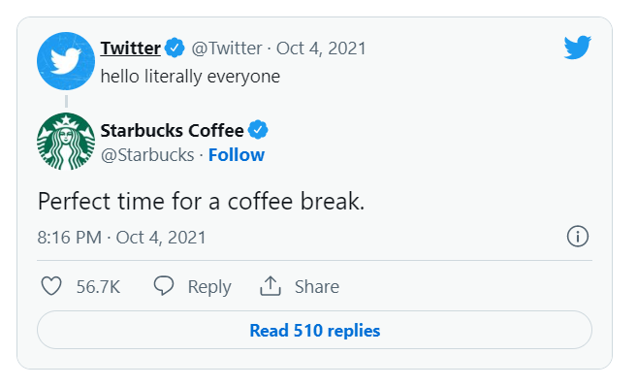Like the tweet with the heart icon
637x387 pixels.
pyautogui.click(x=51, y=286)
